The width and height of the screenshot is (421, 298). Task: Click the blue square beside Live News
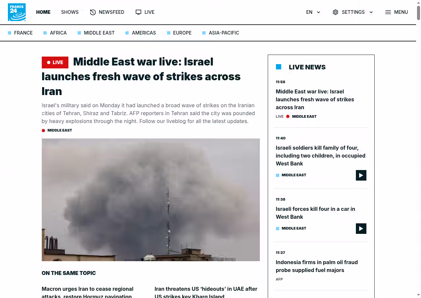(x=279, y=67)
